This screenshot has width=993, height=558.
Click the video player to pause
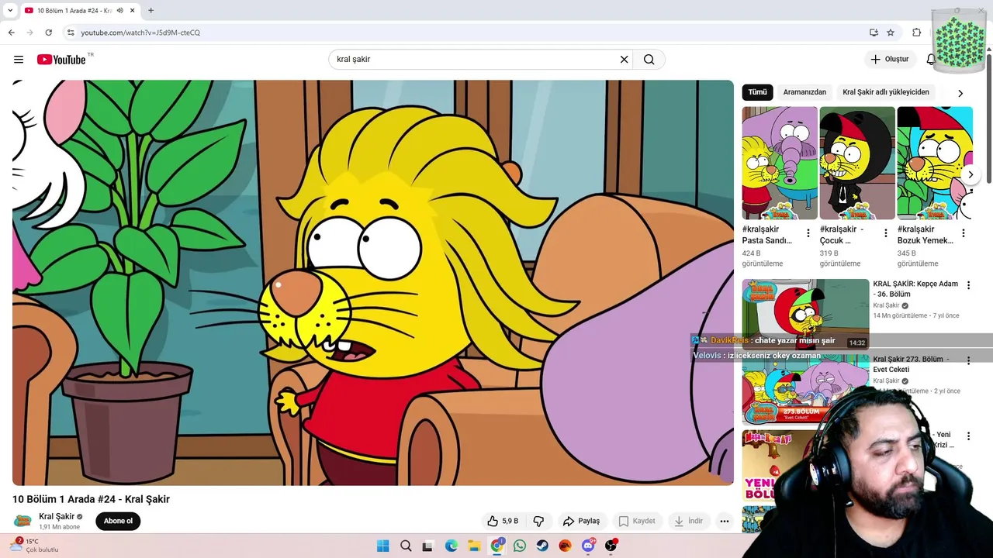(x=372, y=283)
